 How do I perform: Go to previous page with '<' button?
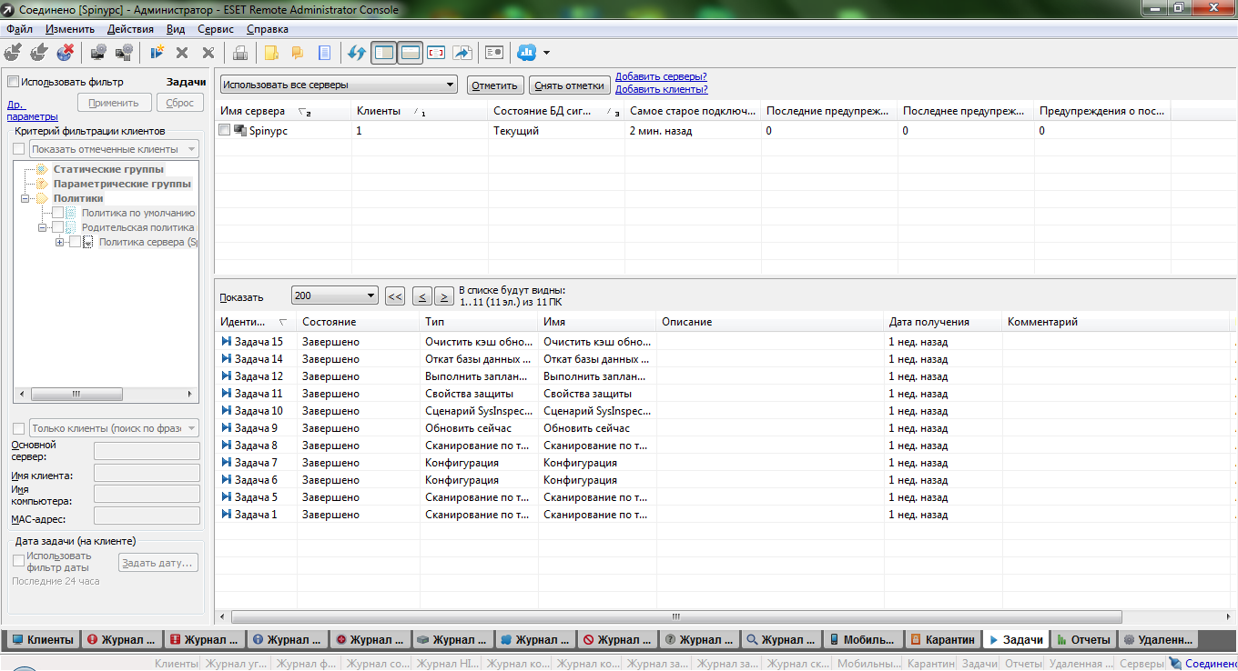421,296
